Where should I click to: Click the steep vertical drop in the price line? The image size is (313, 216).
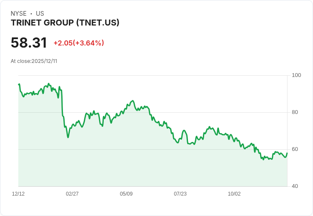tap(62, 104)
